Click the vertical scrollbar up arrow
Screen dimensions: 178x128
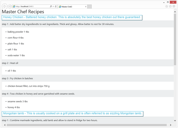(175, 12)
